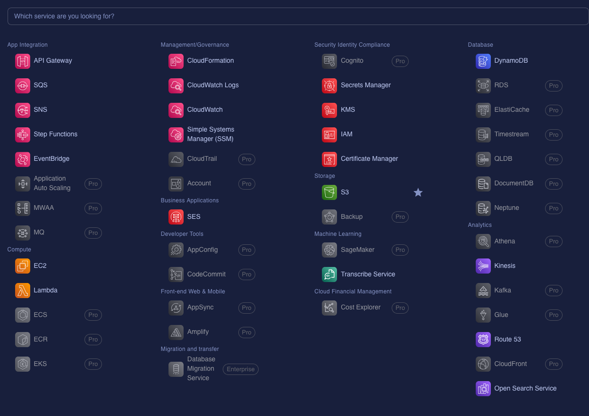Open the IAM service icon
Image resolution: width=589 pixels, height=416 pixels.
(x=329, y=134)
